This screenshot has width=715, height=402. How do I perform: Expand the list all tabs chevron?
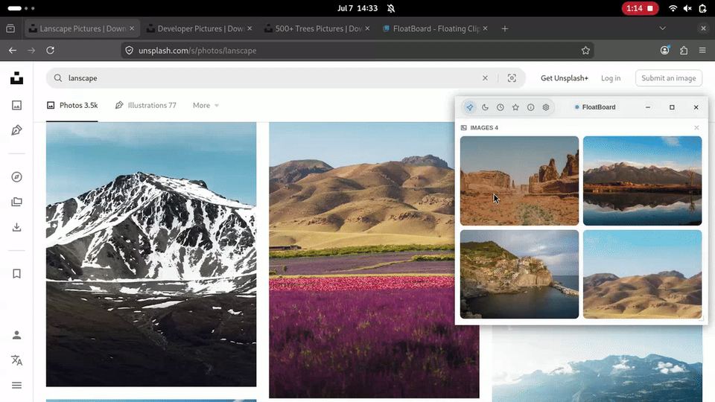coord(663,28)
